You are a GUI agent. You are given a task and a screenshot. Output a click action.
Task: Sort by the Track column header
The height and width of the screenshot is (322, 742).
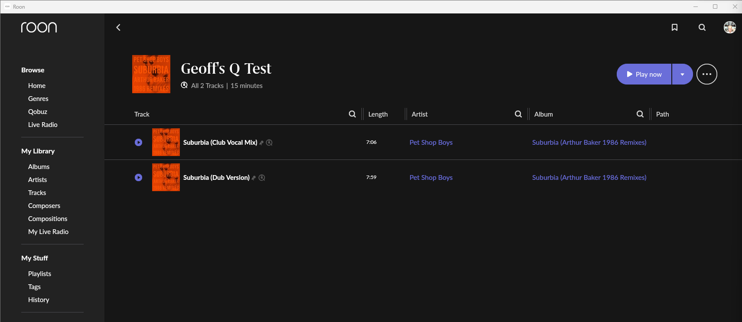[x=142, y=114]
